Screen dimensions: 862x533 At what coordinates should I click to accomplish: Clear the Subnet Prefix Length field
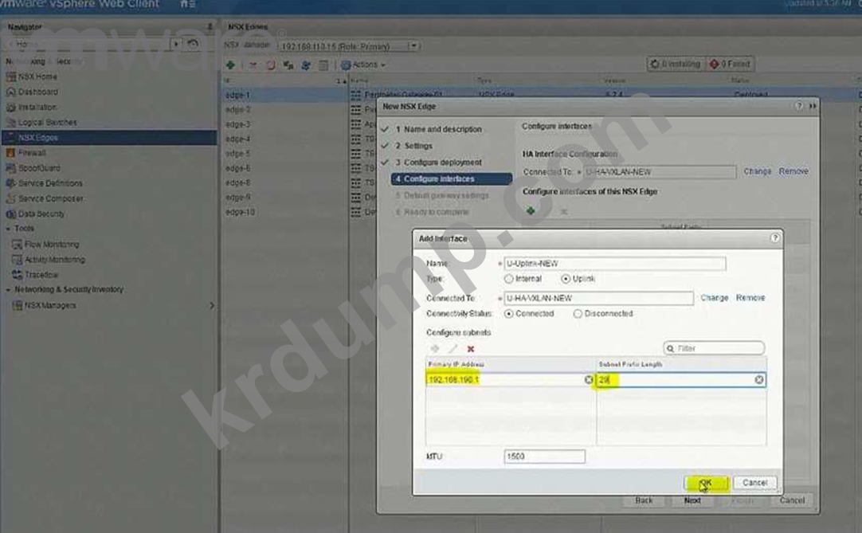click(758, 379)
